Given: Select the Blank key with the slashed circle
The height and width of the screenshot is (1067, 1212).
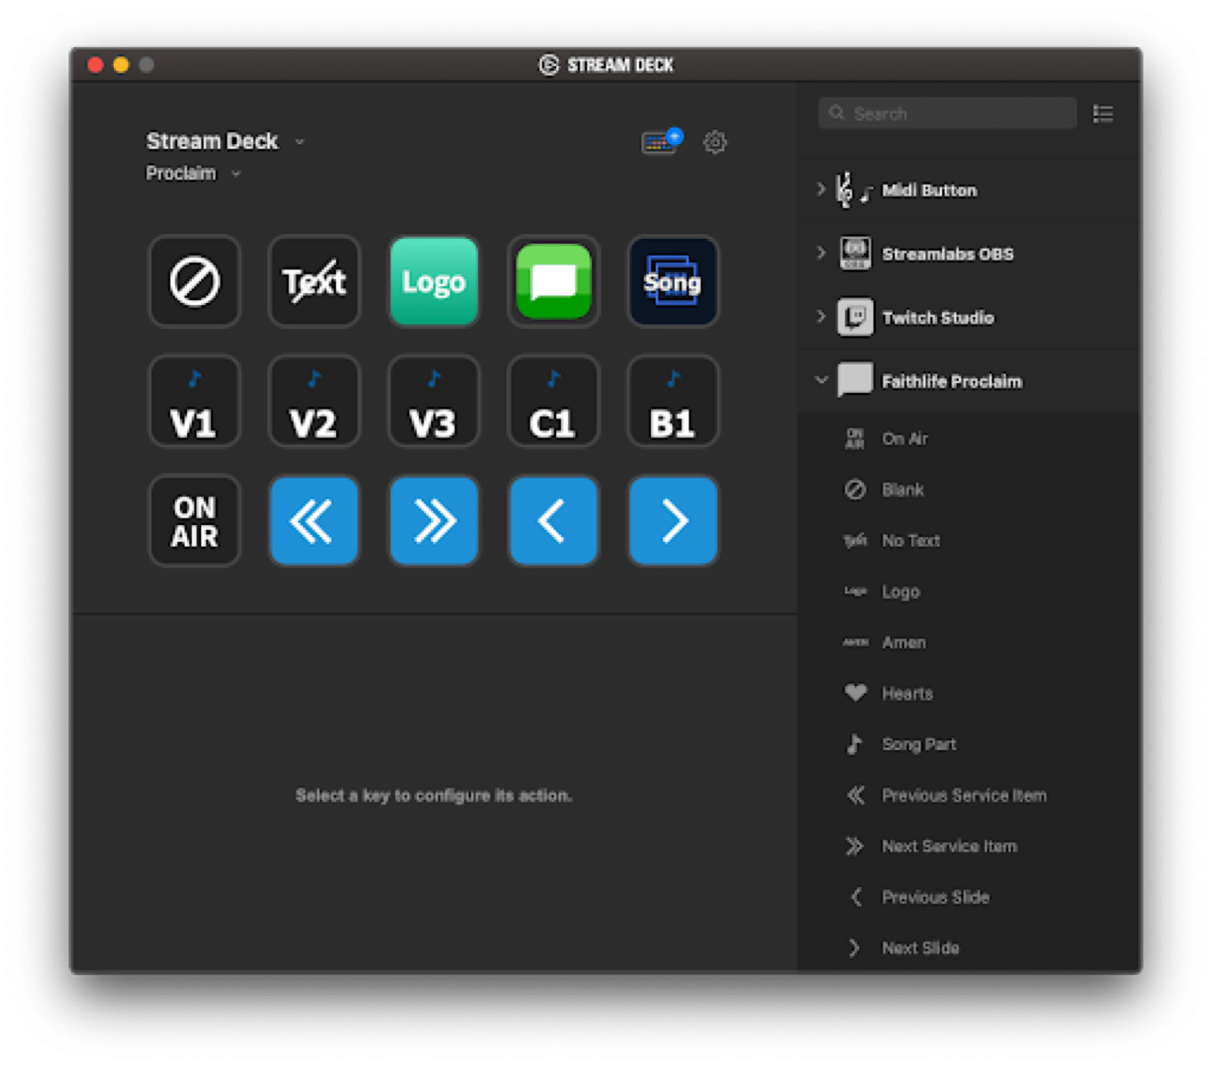Looking at the screenshot, I should [195, 281].
